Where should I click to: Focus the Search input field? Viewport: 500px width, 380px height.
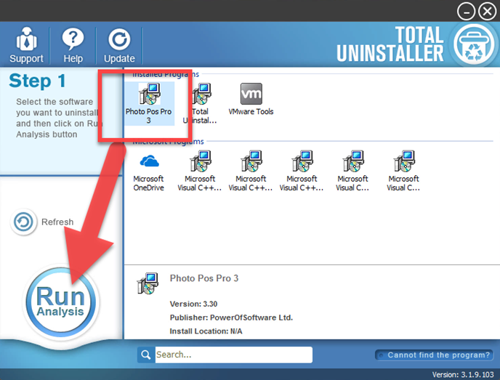(234, 355)
